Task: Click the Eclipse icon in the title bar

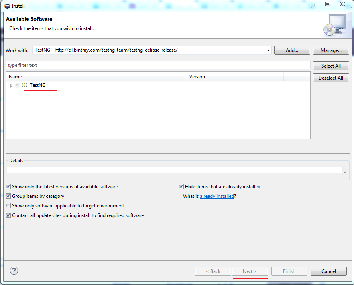Action: pyautogui.click(x=7, y=6)
